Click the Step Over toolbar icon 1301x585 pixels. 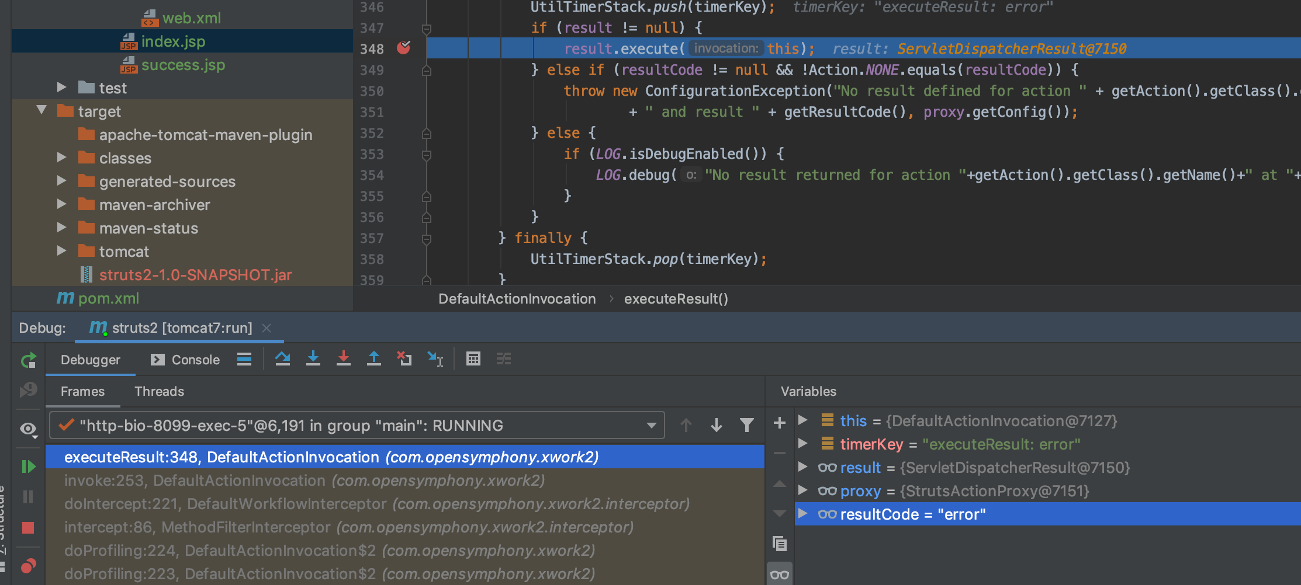tap(283, 358)
